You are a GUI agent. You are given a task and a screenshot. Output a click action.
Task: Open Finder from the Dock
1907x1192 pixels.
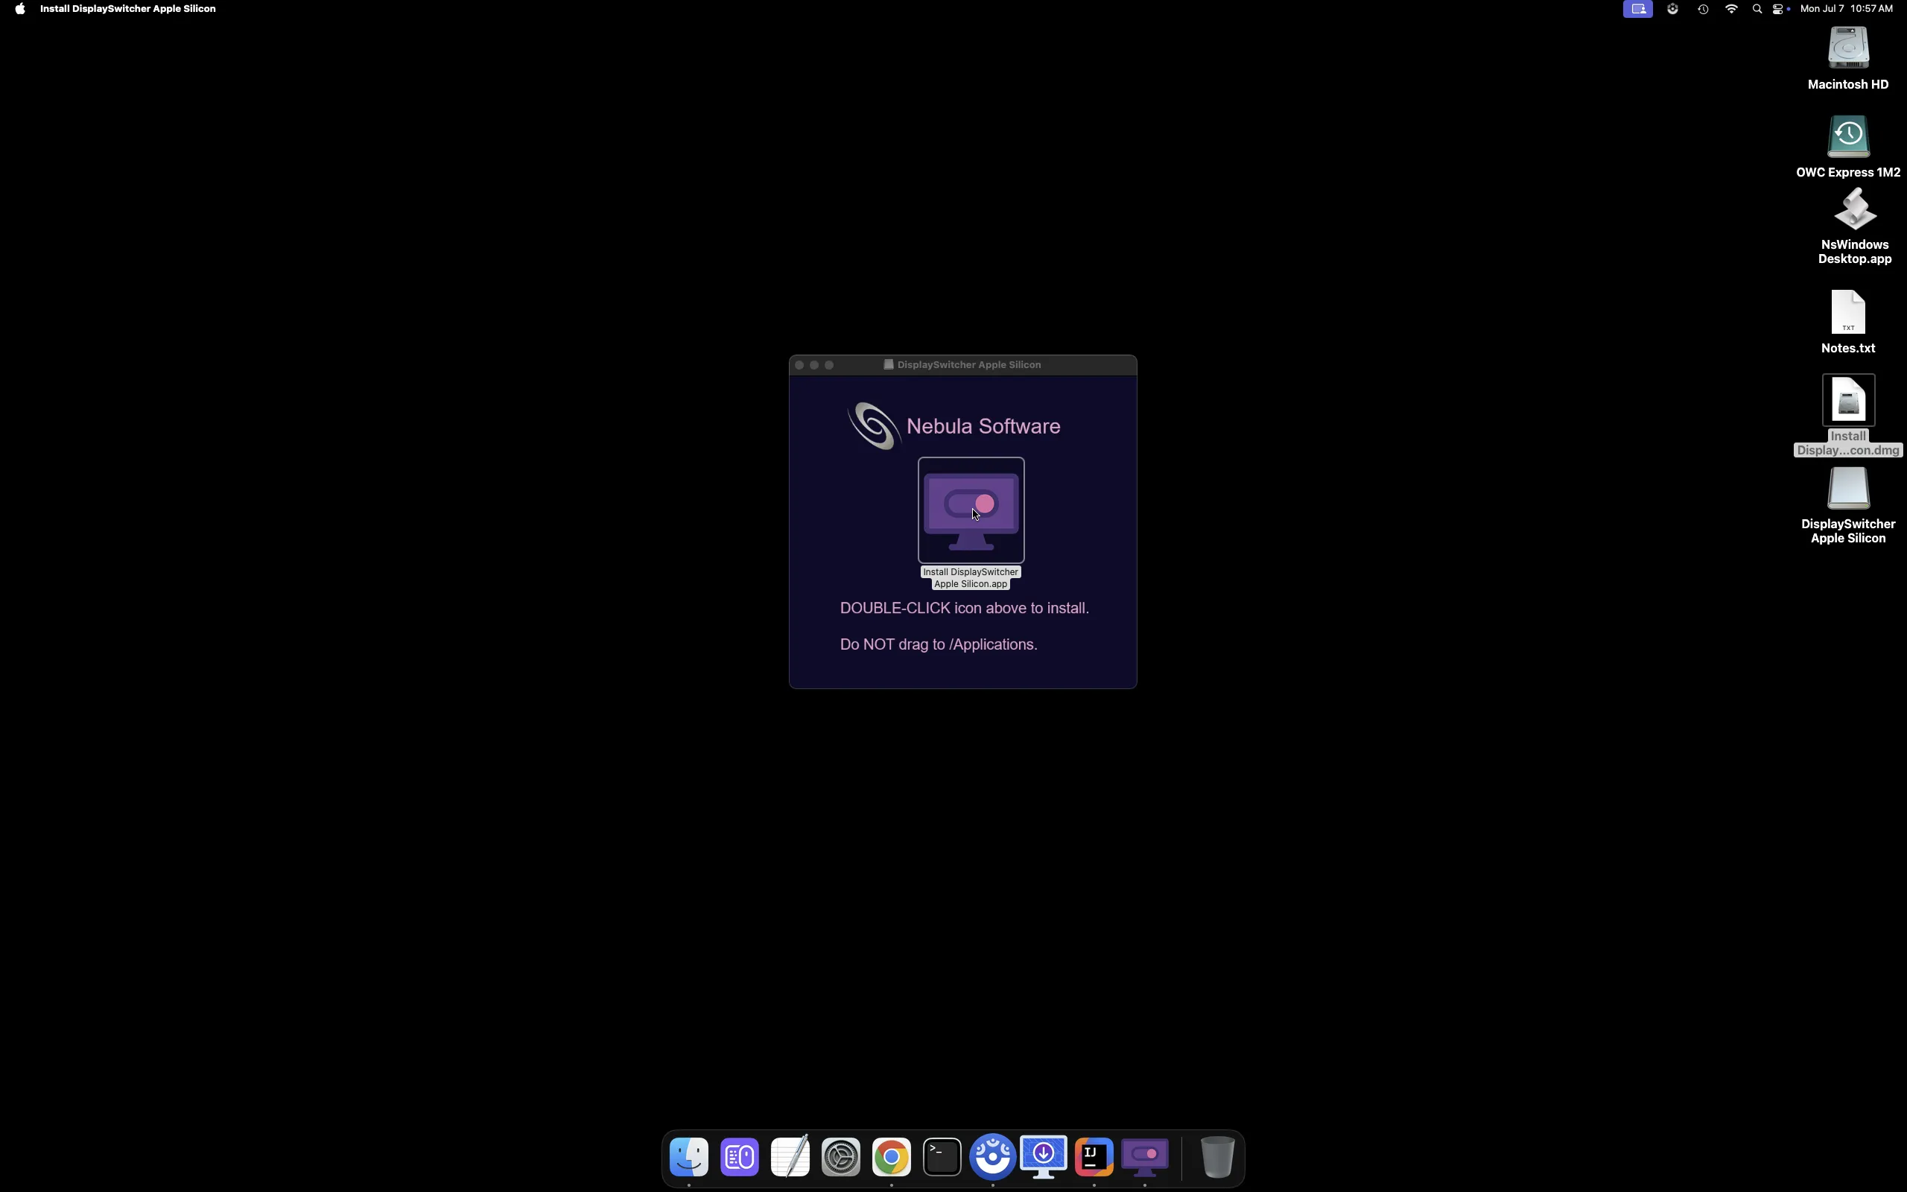coord(690,1157)
